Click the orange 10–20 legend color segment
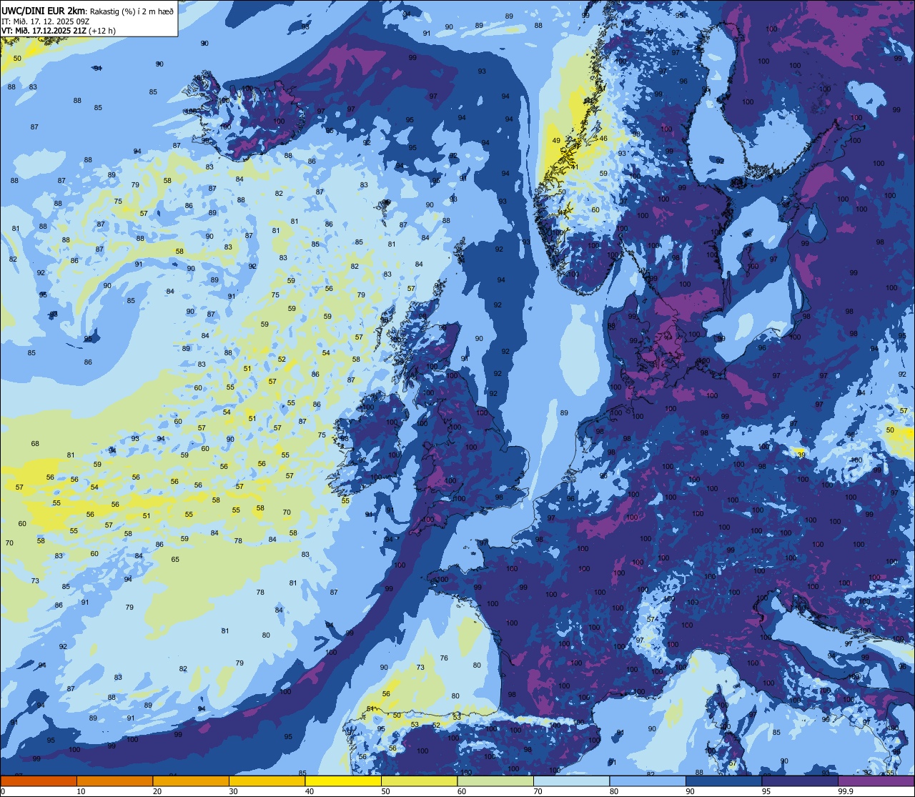This screenshot has width=915, height=797. coord(114,781)
